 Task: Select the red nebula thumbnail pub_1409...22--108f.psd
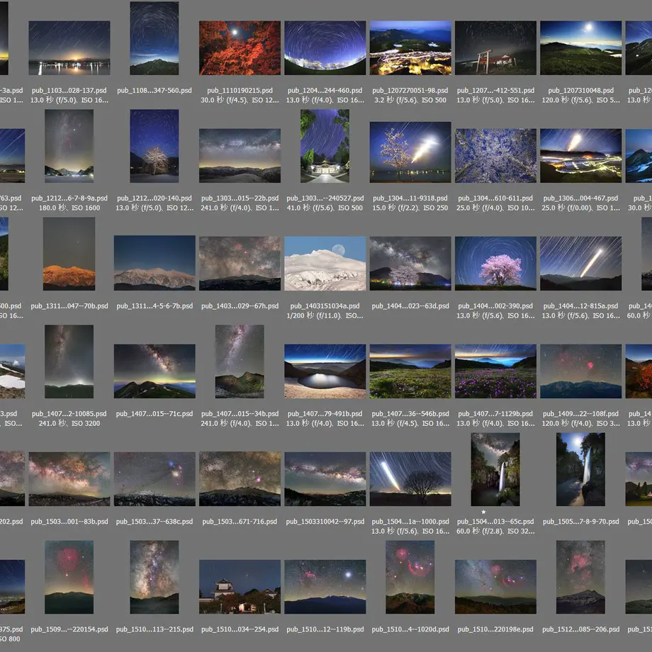click(x=581, y=371)
